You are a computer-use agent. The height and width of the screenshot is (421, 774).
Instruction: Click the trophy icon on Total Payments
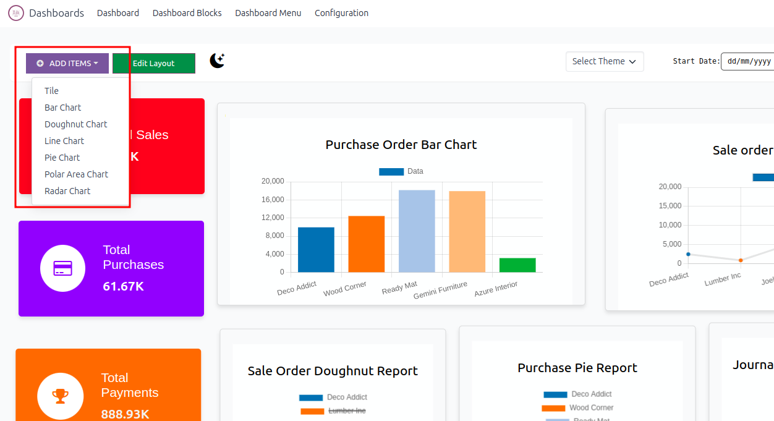[60, 396]
